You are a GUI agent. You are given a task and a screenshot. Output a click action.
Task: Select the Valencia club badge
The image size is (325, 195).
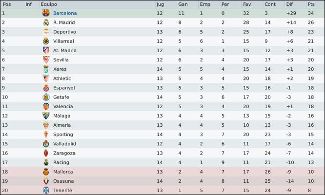46,106
